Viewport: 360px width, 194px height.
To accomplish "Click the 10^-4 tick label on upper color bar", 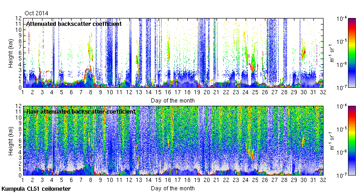I will pyautogui.click(x=342, y=18).
